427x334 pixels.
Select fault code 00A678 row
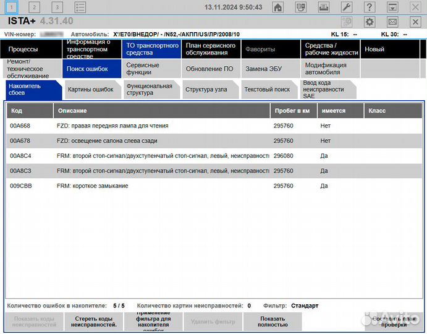214,140
